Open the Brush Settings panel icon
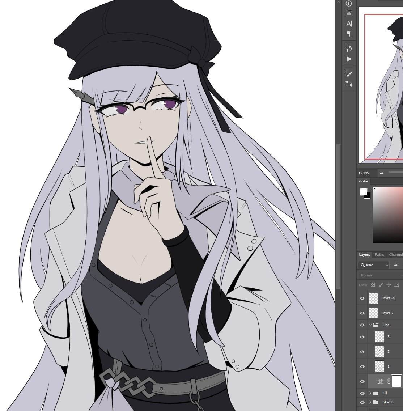Image resolution: width=403 pixels, height=411 pixels. click(349, 84)
